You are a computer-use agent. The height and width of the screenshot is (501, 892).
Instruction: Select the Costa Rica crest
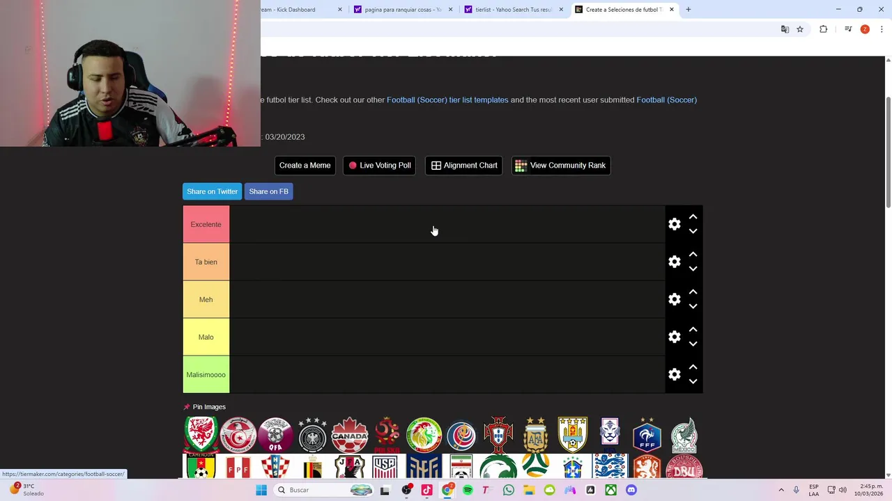pyautogui.click(x=461, y=435)
